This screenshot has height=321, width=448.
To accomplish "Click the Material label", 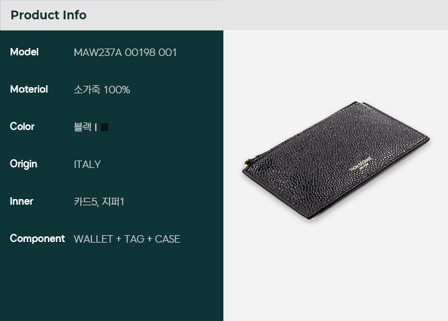I will click(x=29, y=90).
